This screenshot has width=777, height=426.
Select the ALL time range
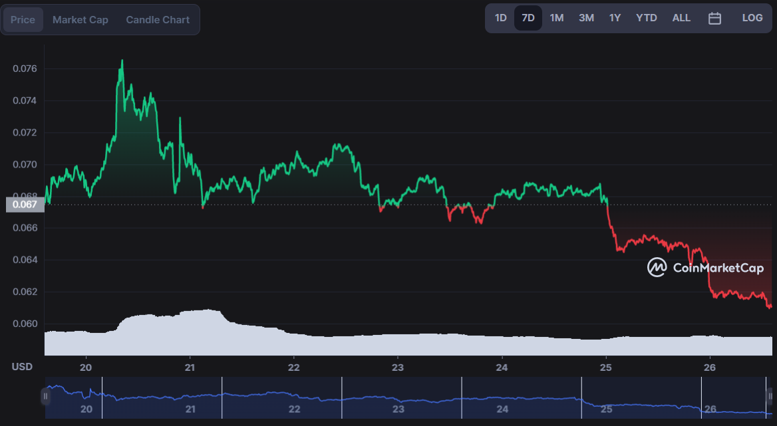[x=681, y=18]
